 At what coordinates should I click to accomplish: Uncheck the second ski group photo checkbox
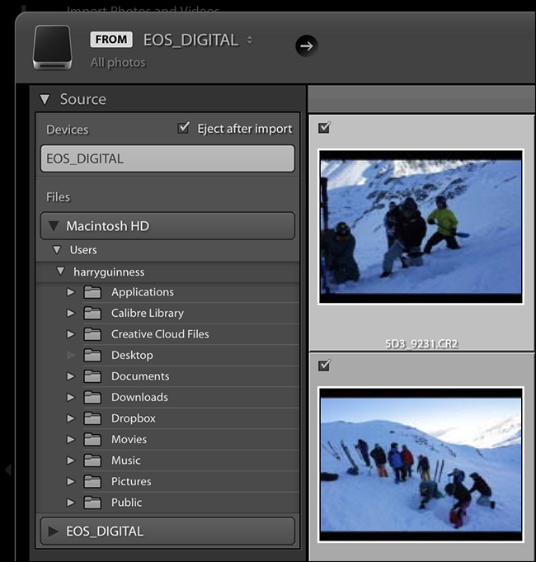(324, 366)
